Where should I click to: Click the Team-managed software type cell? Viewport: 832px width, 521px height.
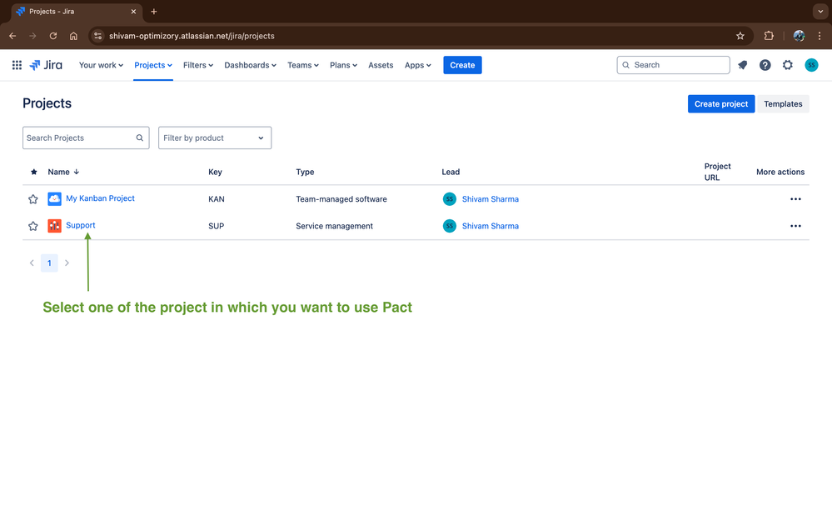(x=341, y=198)
